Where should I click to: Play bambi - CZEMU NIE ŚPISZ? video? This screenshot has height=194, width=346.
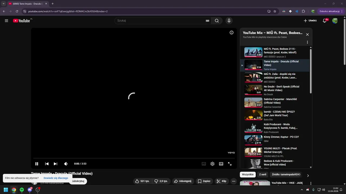[x=275, y=115]
